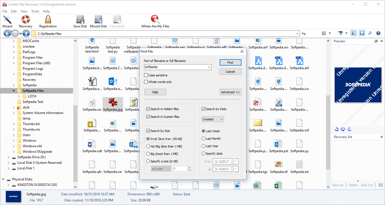Open the Help menu
The height and width of the screenshot is (205, 385).
46,11
